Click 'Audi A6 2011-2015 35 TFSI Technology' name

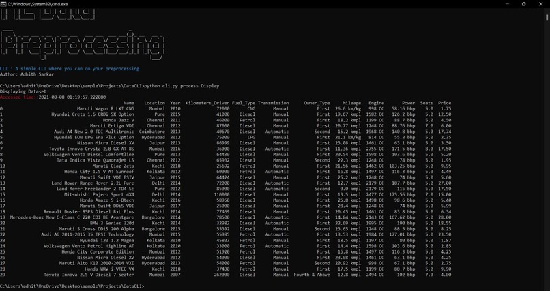88,234
